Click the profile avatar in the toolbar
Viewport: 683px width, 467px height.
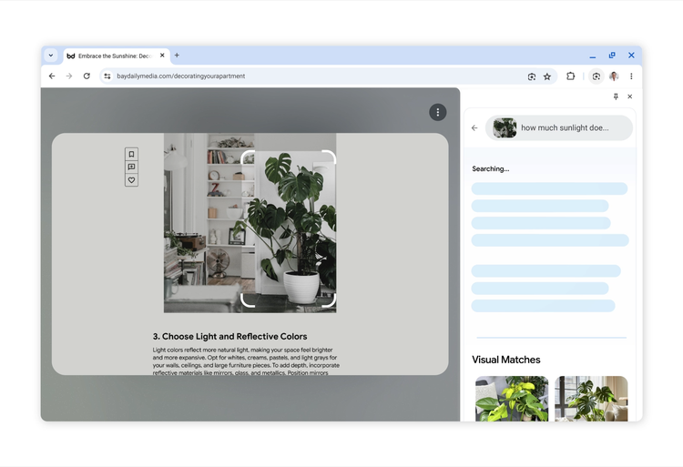point(614,76)
